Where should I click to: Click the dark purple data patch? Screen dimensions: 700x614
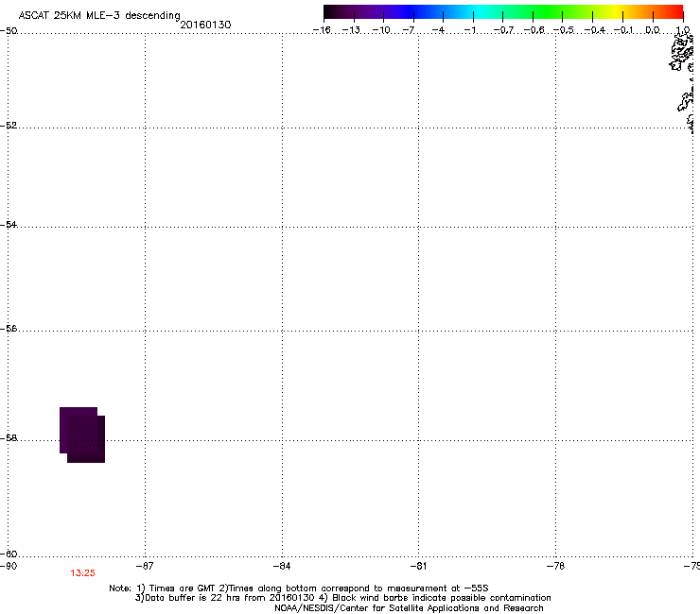pos(82,435)
